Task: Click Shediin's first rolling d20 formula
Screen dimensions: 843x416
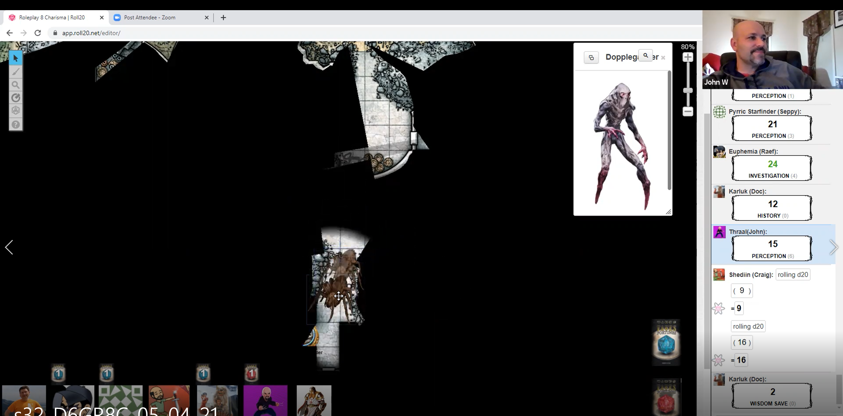Action: 792,275
